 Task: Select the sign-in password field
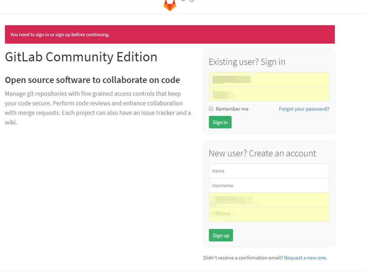coord(269,94)
